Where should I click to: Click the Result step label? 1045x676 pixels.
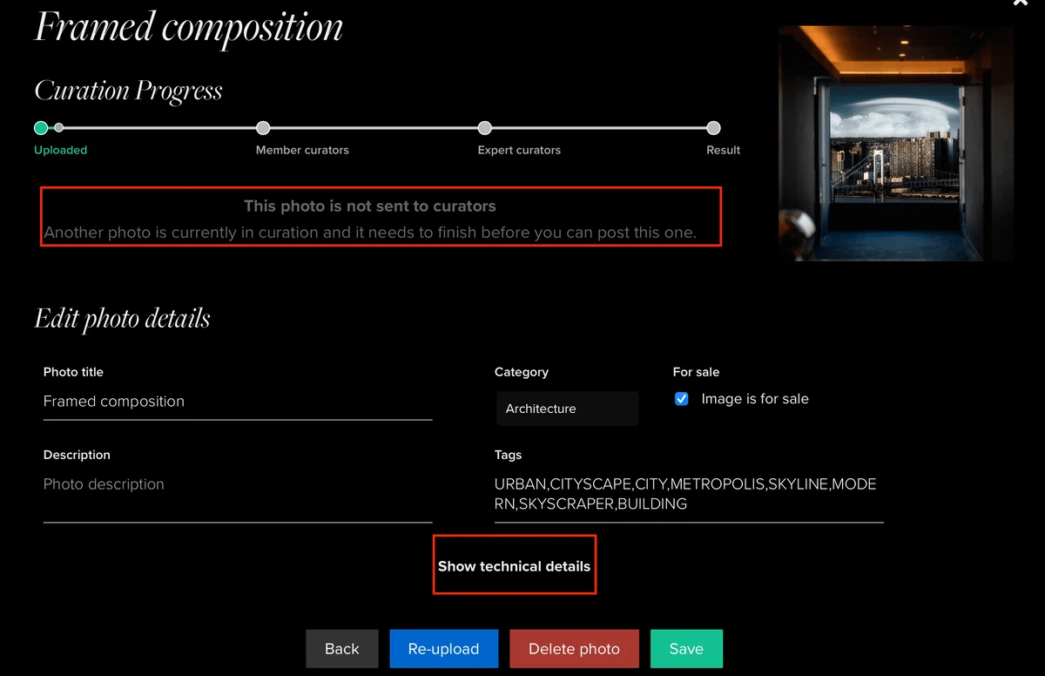723,150
